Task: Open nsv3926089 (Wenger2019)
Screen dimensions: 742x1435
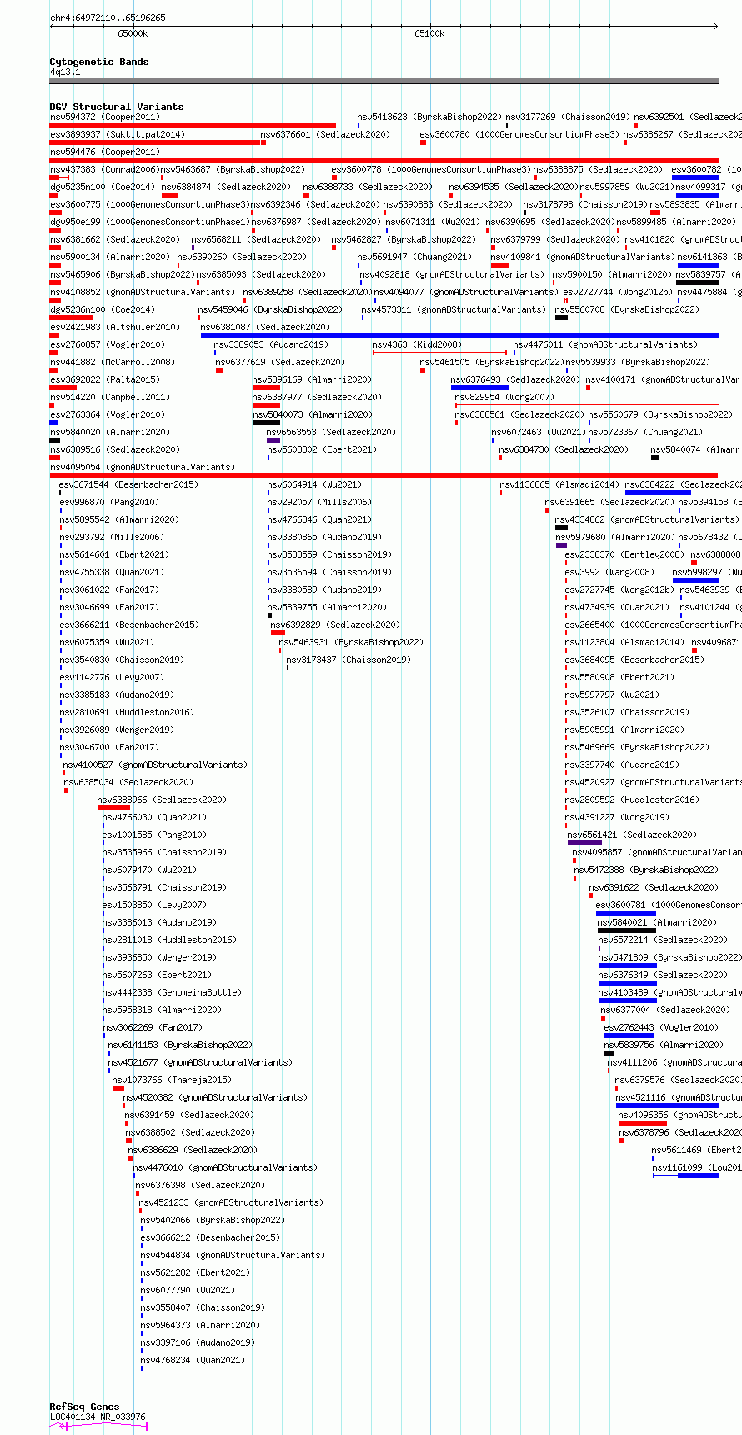Action: tap(117, 730)
